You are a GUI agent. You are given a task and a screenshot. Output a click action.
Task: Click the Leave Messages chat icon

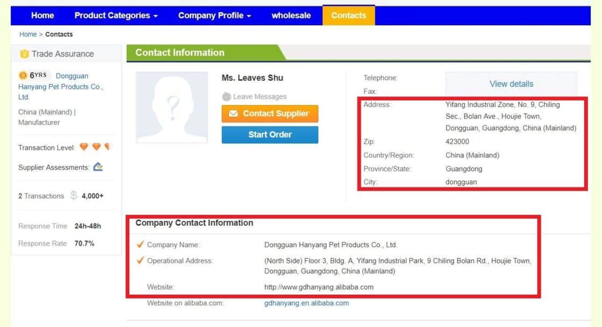(227, 96)
